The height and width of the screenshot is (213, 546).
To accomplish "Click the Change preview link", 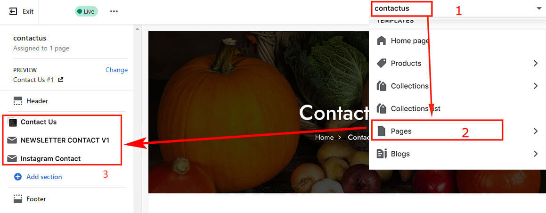I will [117, 70].
